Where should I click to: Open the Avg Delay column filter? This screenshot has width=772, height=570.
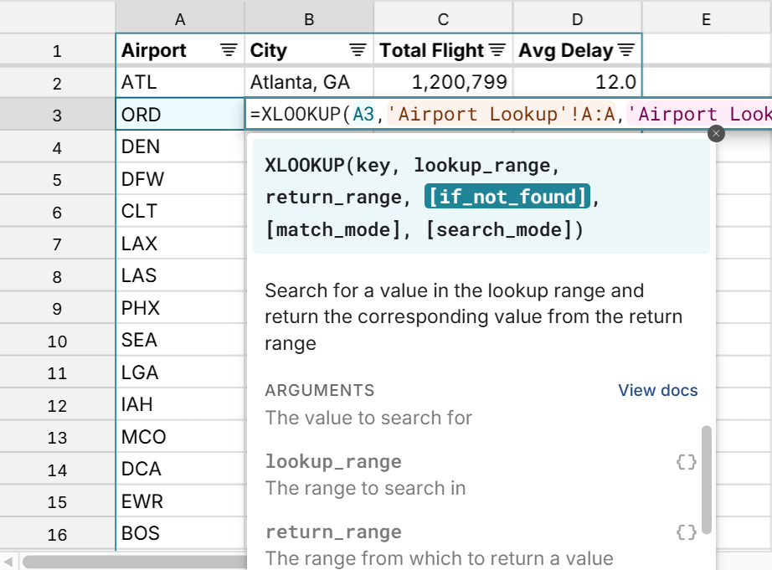pos(626,50)
